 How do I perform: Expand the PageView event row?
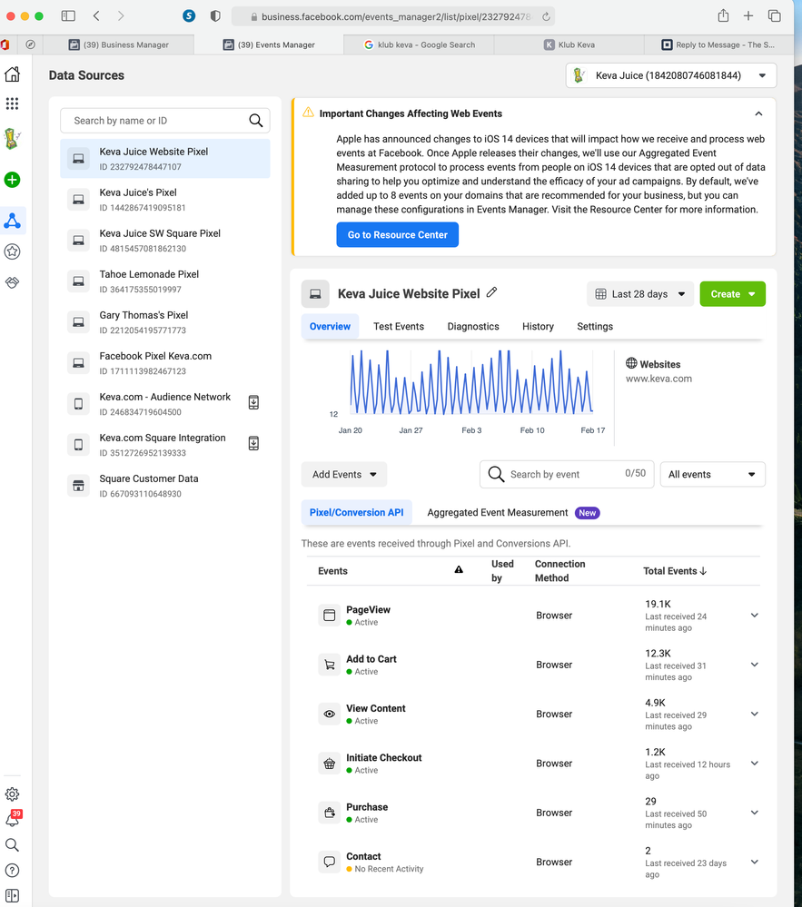754,616
